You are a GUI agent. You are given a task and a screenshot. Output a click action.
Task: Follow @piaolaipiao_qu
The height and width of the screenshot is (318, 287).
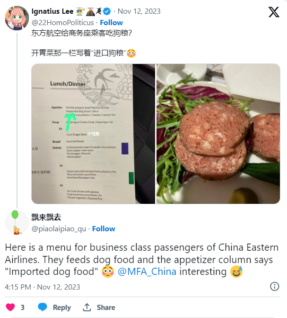coord(104,229)
